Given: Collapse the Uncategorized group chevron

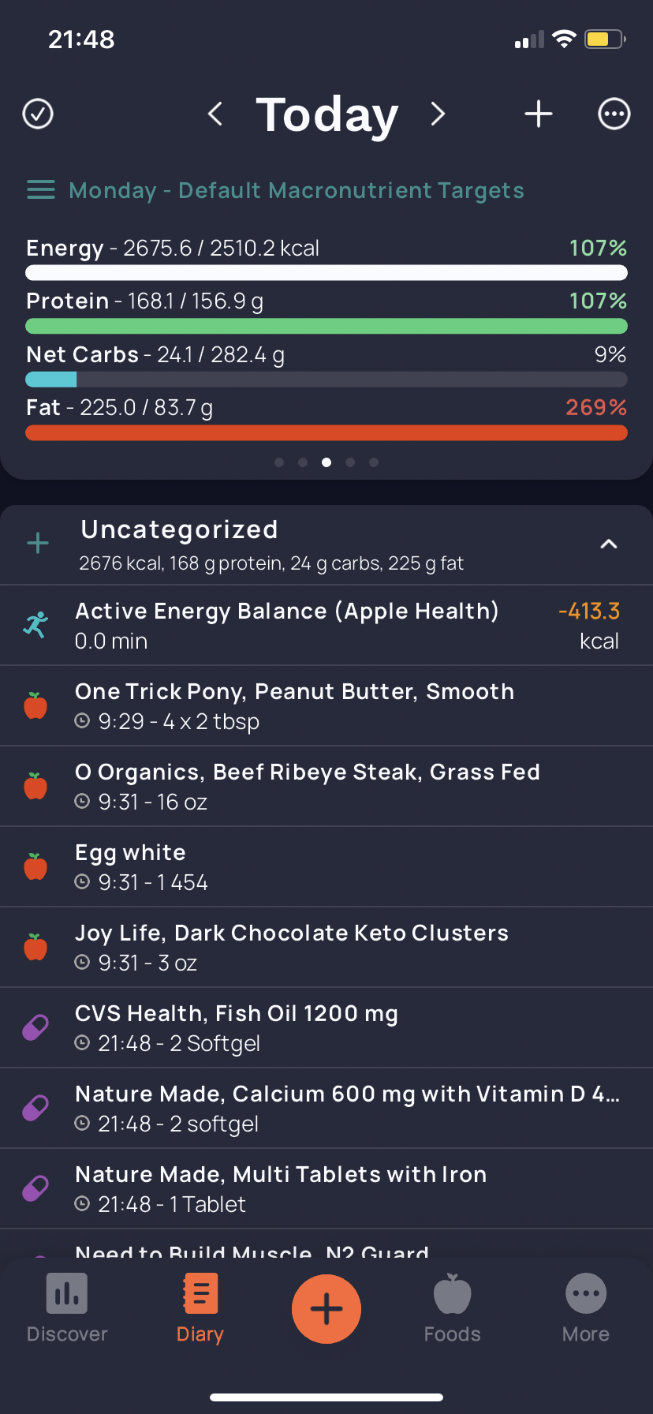Looking at the screenshot, I should 609,544.
